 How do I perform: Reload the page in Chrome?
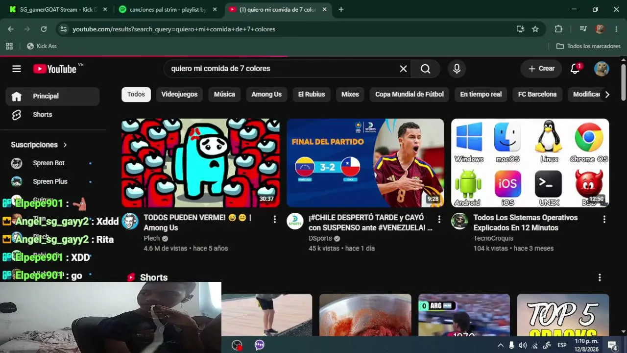[x=44, y=29]
